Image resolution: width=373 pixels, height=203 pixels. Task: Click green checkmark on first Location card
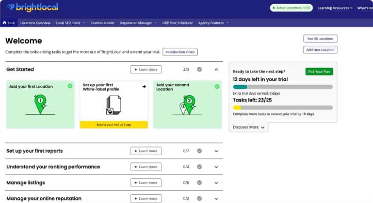tap(70, 86)
